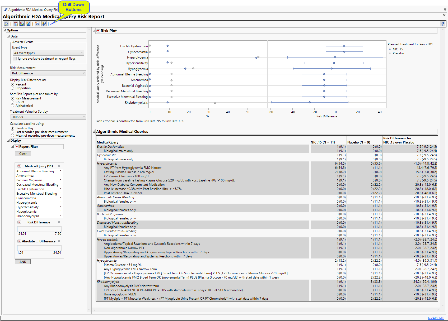The height and width of the screenshot is (321, 448).
Task: Open the Risk Measurement dropdown
Action: coord(48,73)
